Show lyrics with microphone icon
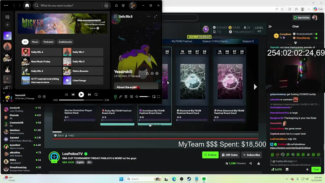 click(x=121, y=97)
